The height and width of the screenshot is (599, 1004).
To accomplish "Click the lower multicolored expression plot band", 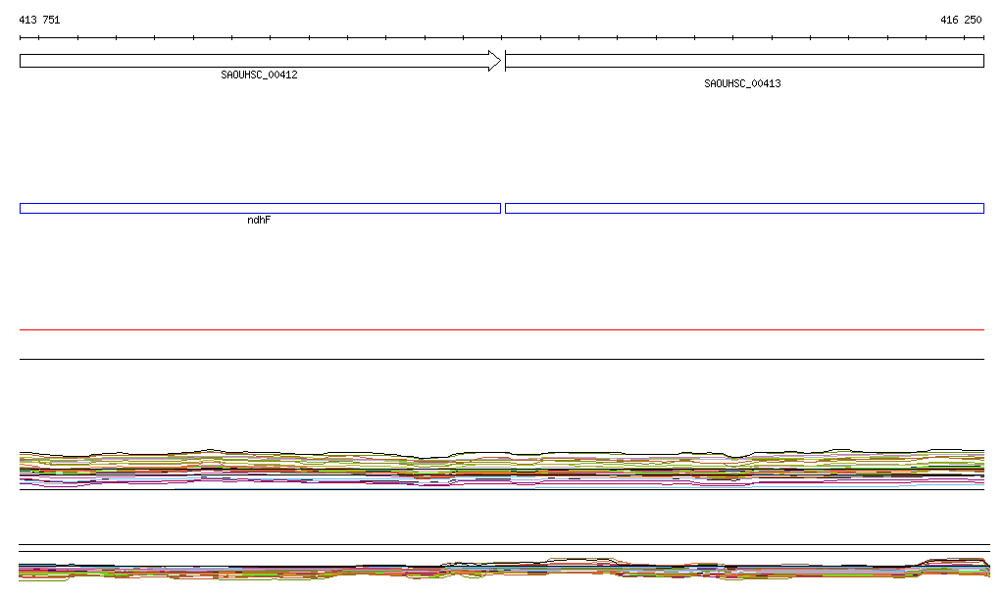I will point(502,571).
